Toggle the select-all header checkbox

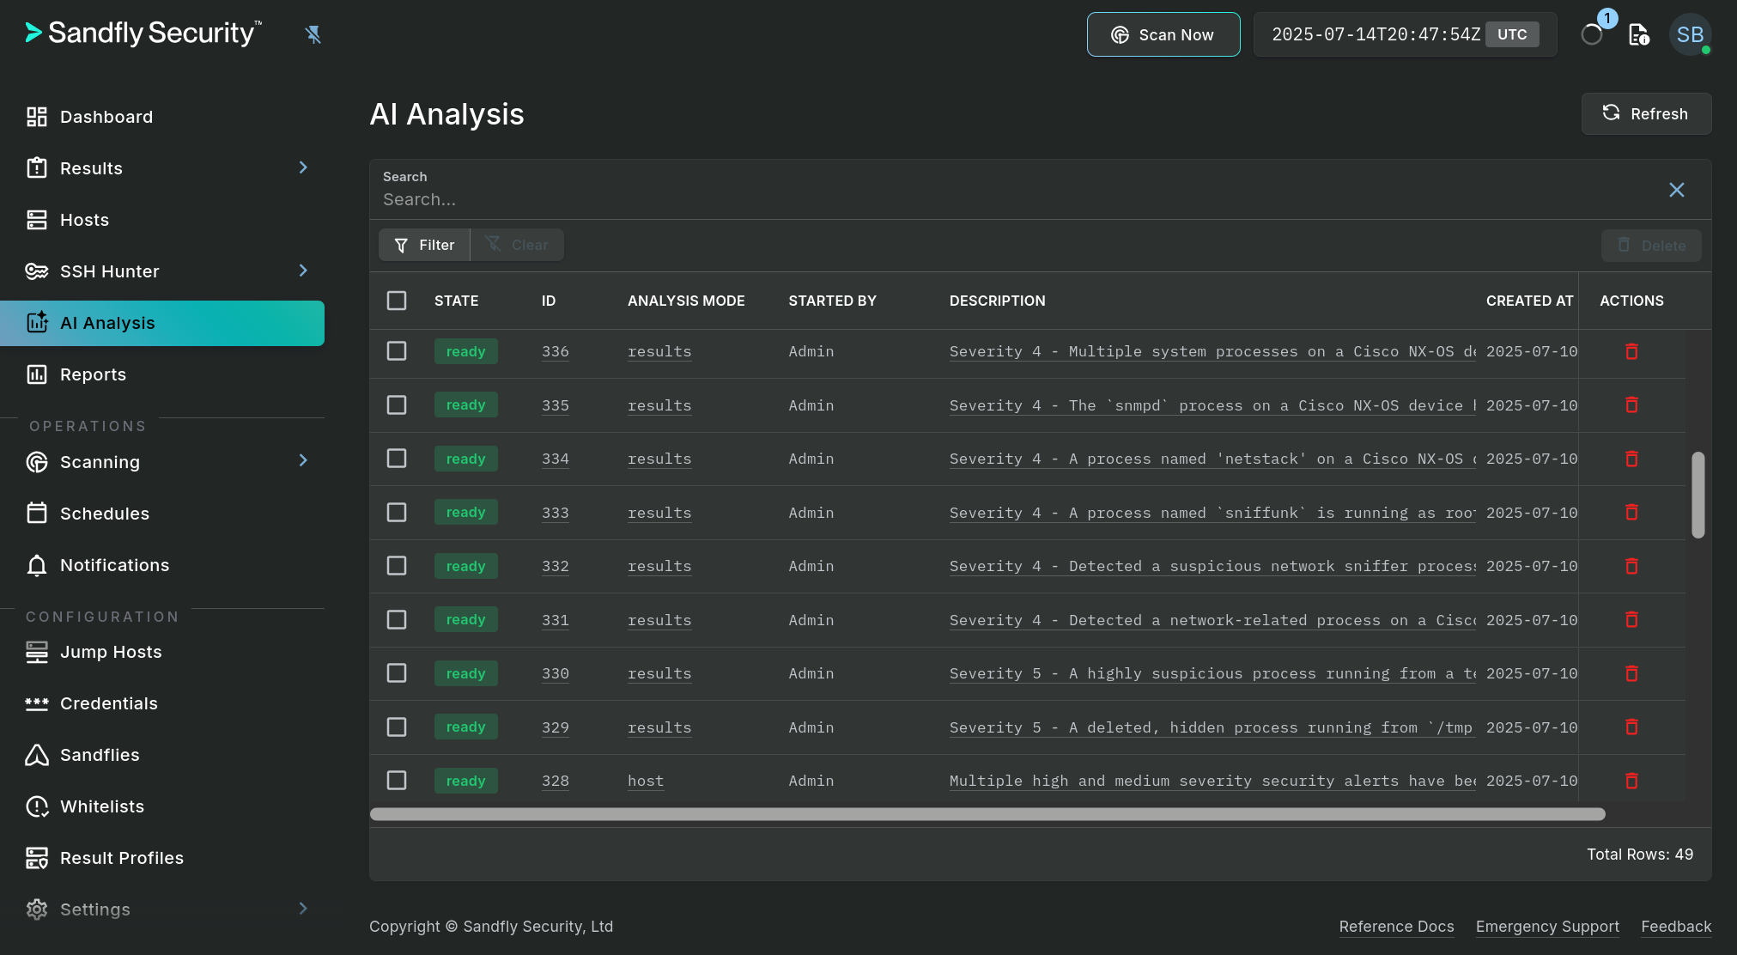click(397, 301)
